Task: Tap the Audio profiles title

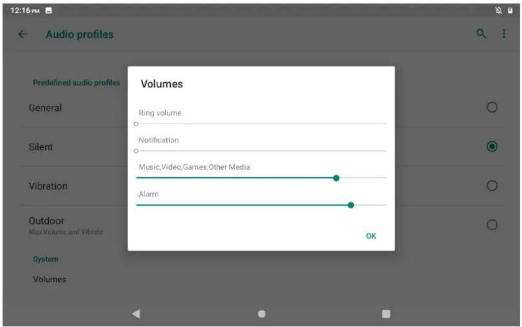Action: [80, 34]
